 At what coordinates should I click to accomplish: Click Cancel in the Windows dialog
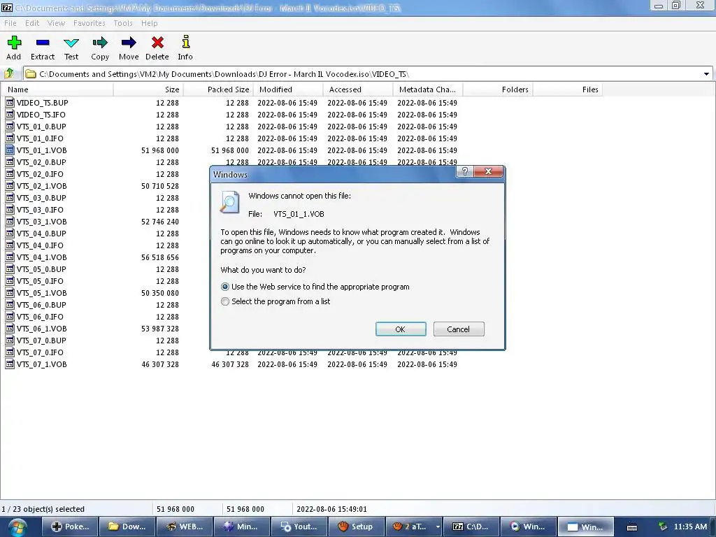pyautogui.click(x=459, y=329)
